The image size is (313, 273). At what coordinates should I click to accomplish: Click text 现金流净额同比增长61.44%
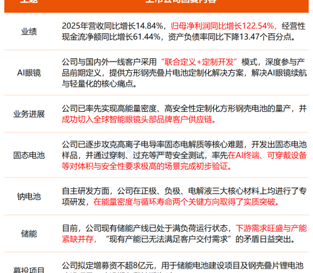tap(111, 37)
